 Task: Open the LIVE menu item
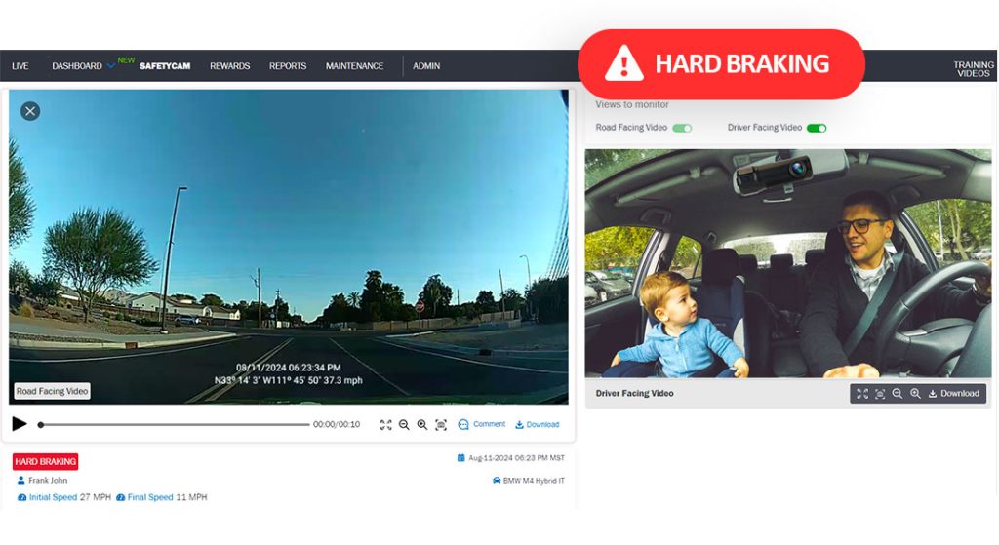(x=20, y=66)
